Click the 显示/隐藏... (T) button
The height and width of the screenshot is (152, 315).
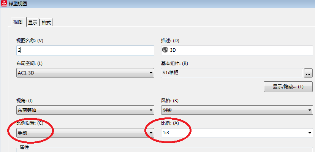288,87
